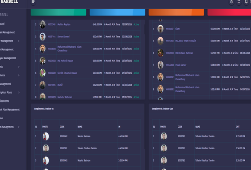Click the OUT column header

click(238, 127)
